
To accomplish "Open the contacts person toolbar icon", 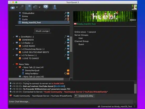I will [55, 7].
